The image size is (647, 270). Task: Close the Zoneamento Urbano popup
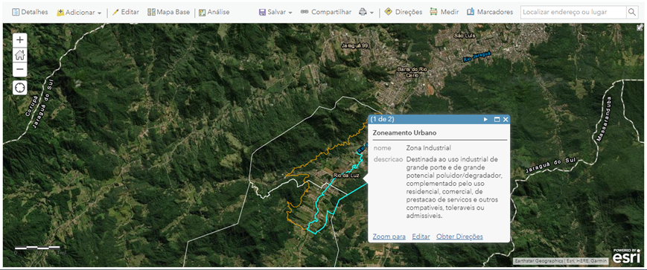pos(506,120)
